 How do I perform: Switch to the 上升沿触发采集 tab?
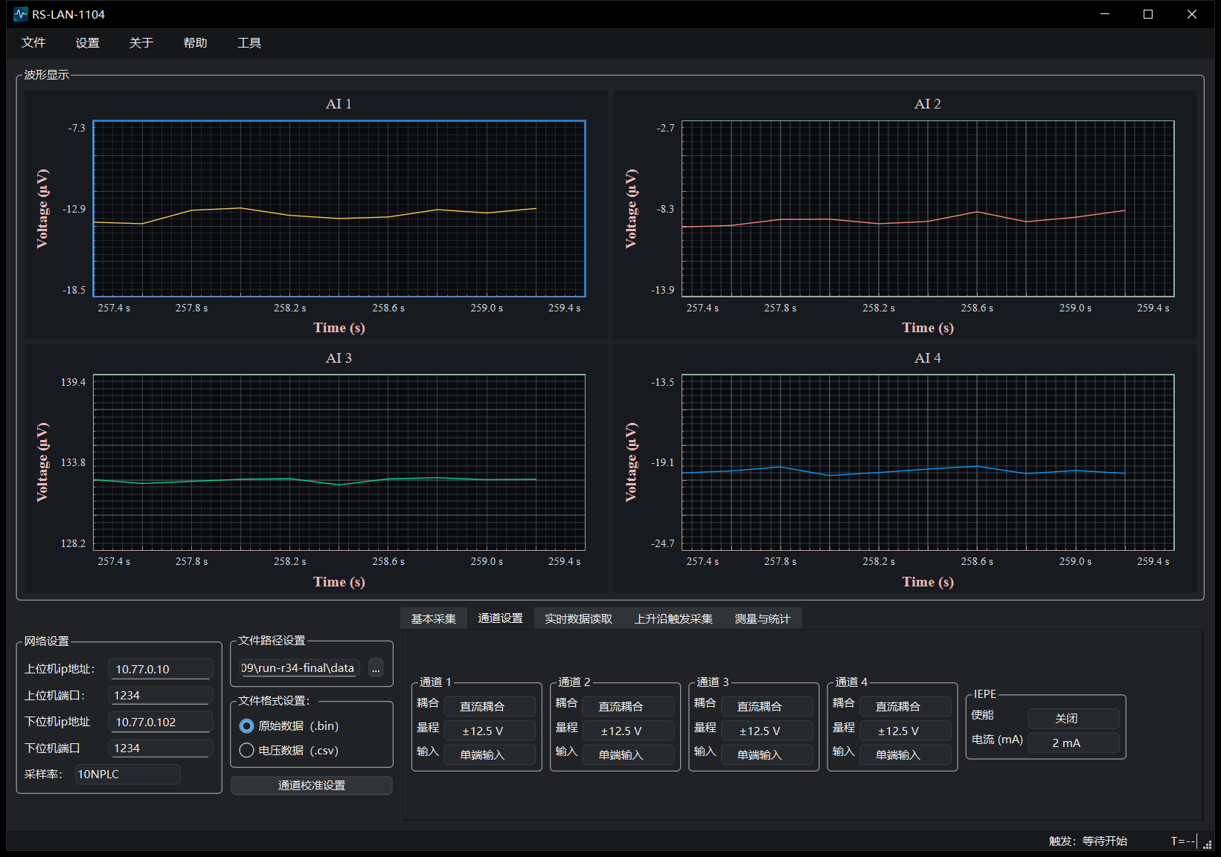(x=673, y=618)
